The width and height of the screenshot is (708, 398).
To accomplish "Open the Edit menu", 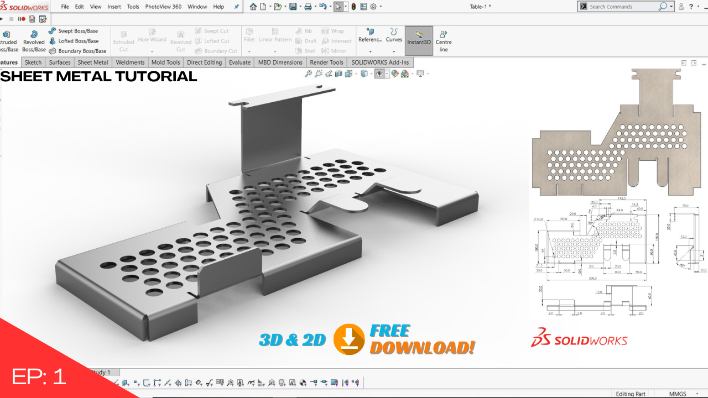I will [x=80, y=7].
